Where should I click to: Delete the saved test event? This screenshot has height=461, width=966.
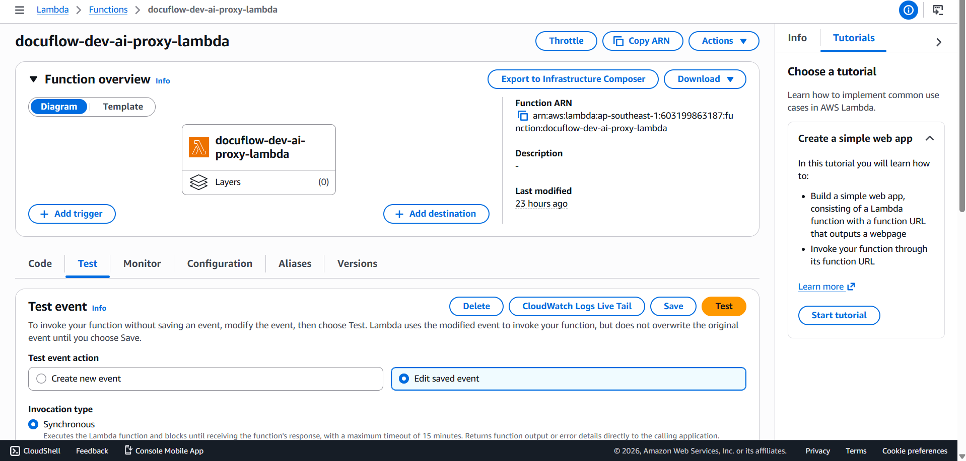click(x=476, y=307)
